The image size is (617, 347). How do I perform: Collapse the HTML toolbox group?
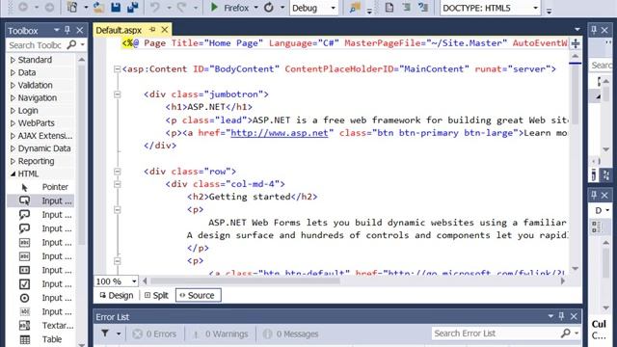(13, 173)
